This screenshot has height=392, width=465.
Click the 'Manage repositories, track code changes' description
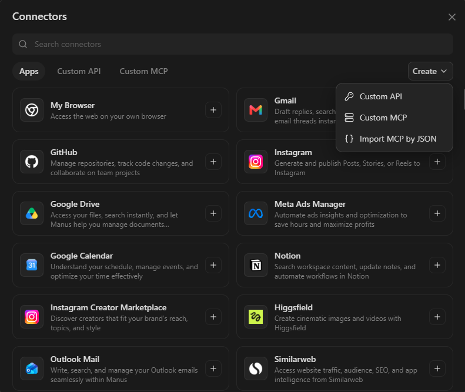tap(122, 168)
